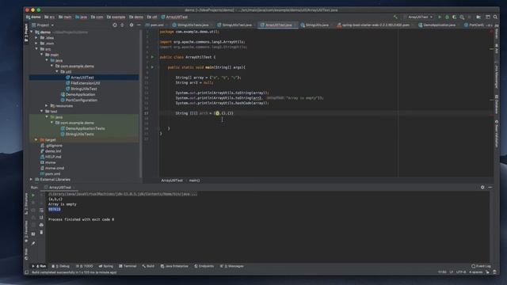This screenshot has width=507, height=285.
Task: Run with coverage from the toolbar
Action: (x=454, y=17)
